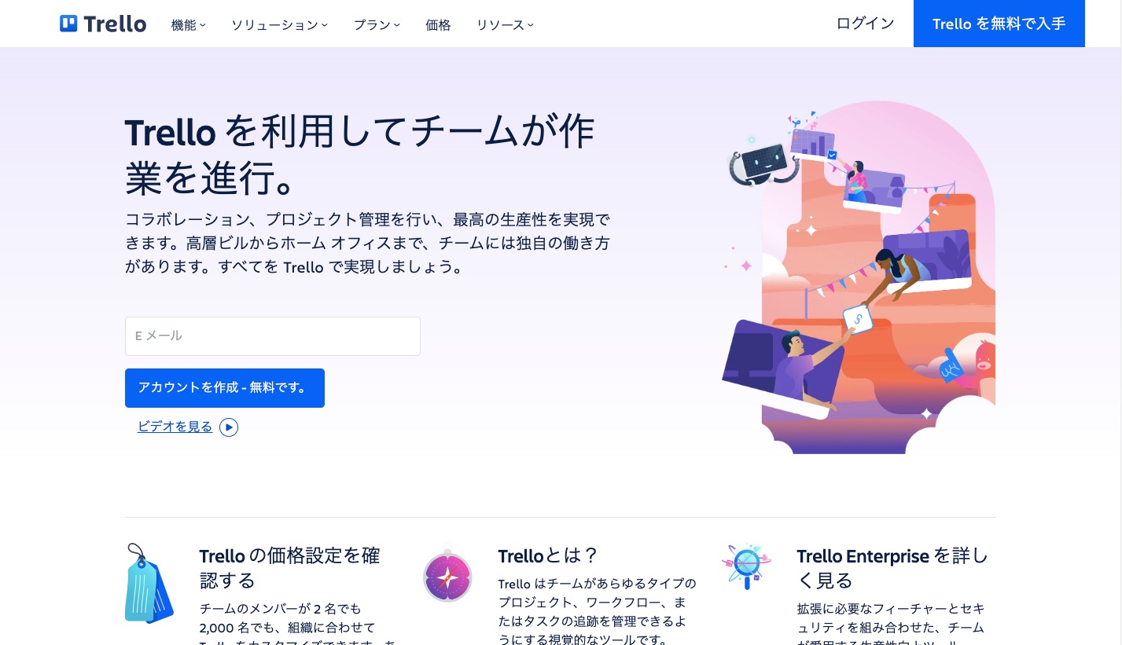Open Trello の価格設定を確認する heading

click(x=290, y=568)
